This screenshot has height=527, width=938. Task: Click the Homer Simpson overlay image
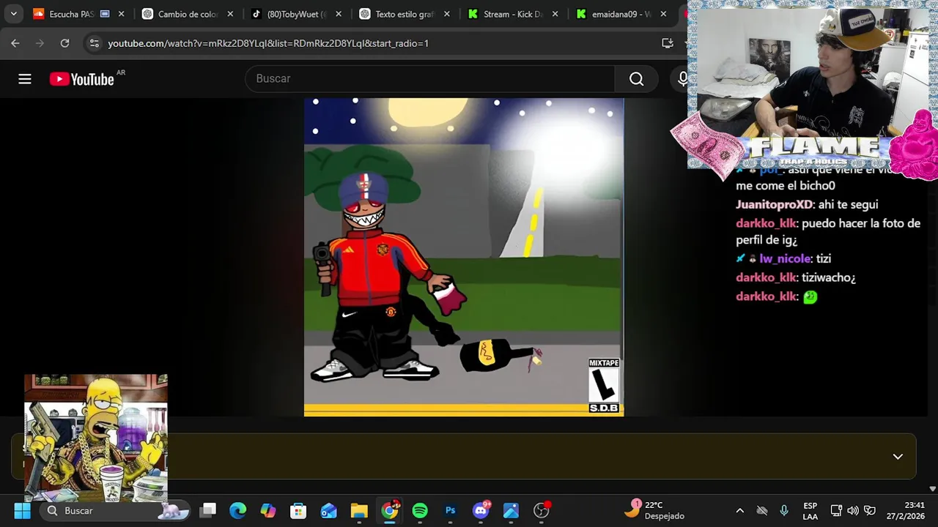coord(96,438)
